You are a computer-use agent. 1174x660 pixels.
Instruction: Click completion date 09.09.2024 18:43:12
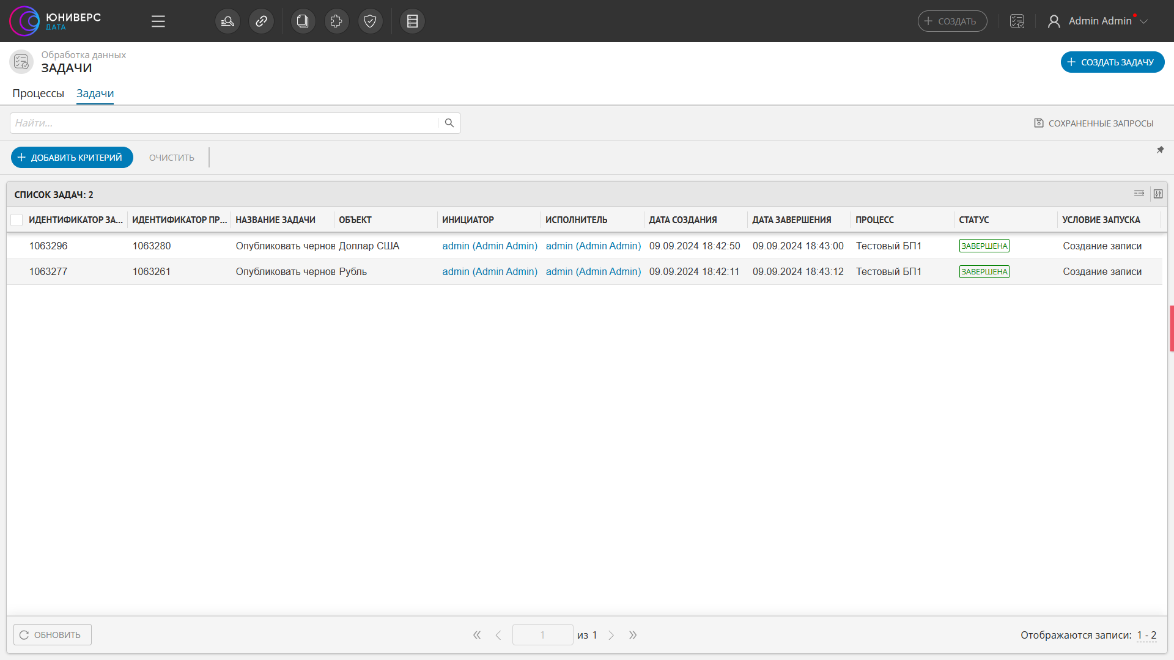798,271
